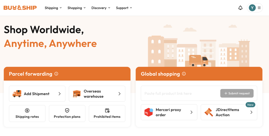Open the Discovery dropdown menu

tap(101, 8)
